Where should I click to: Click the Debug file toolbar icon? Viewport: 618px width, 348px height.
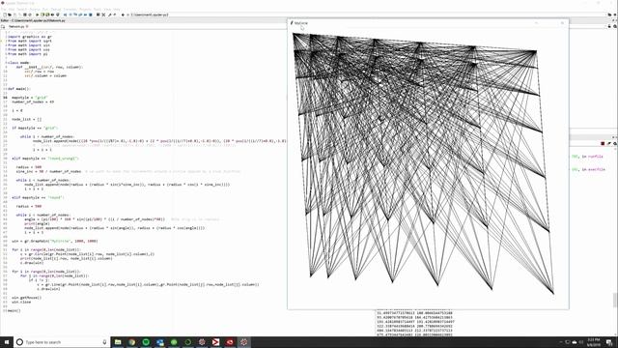(x=66, y=14)
